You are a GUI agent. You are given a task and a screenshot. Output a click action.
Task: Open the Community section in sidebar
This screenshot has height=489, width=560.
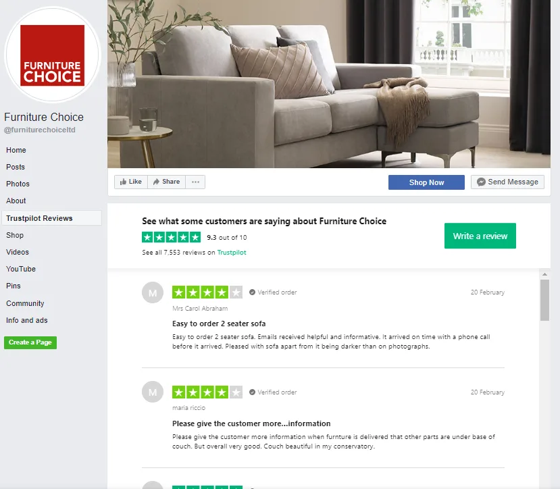point(25,303)
